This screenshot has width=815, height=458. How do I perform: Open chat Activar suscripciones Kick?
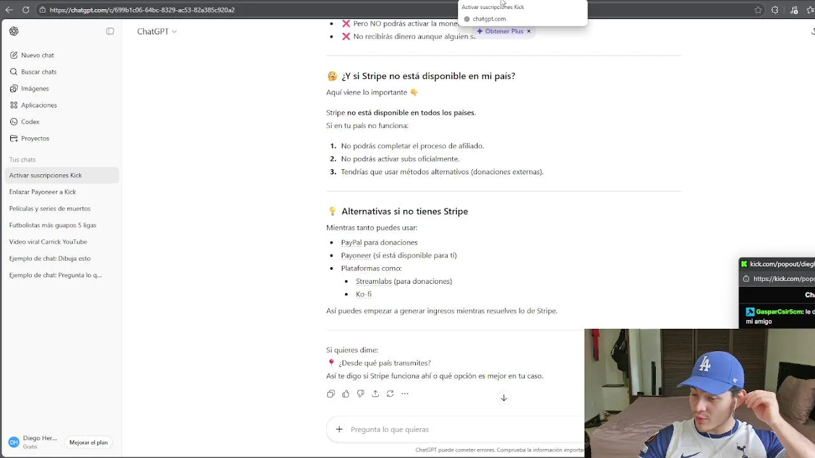62,175
